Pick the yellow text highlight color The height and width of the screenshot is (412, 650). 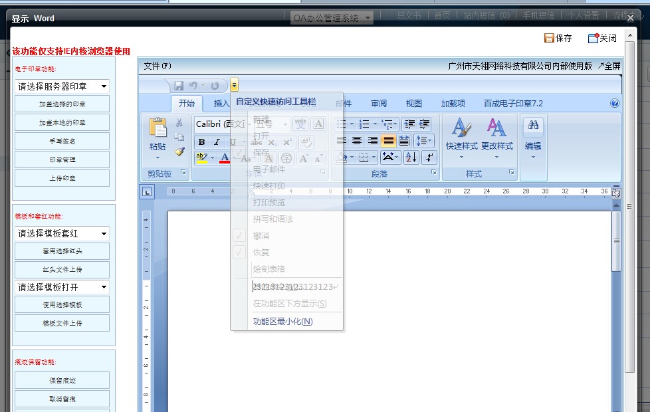pyautogui.click(x=202, y=157)
